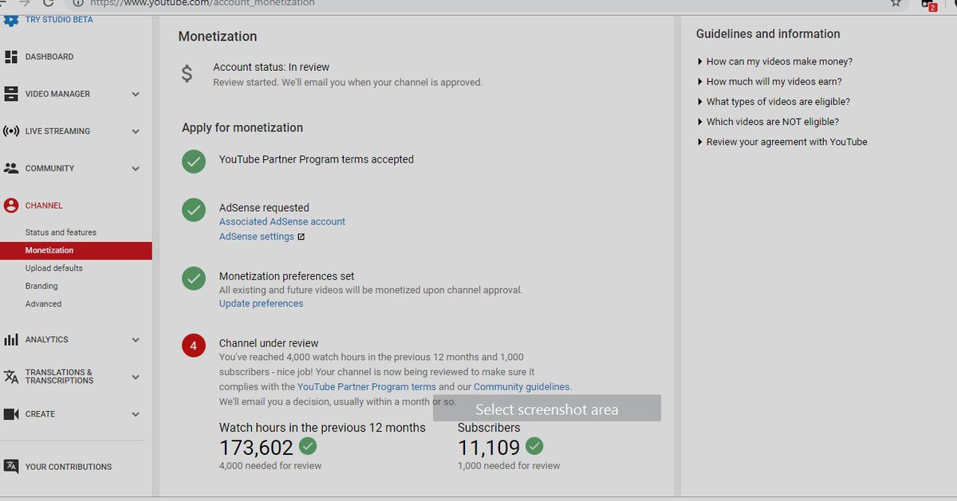Click the Create camera icon
The width and height of the screenshot is (957, 501).
[11, 414]
